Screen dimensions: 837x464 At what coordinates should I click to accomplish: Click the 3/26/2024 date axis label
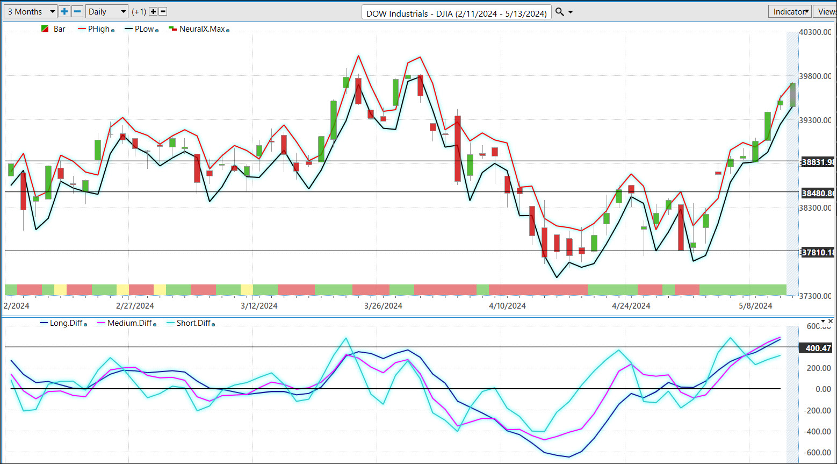click(x=383, y=306)
